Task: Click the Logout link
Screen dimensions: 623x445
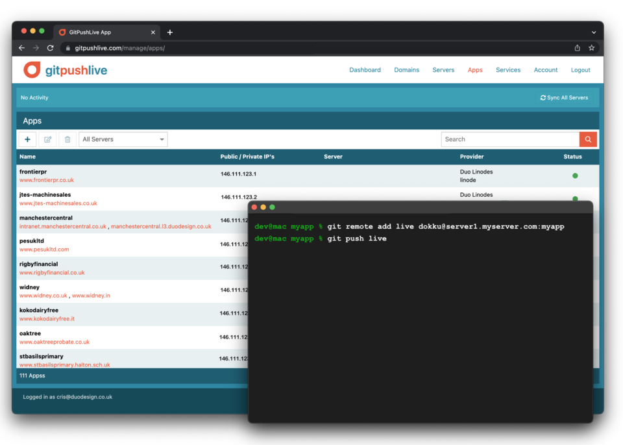Action: (580, 70)
